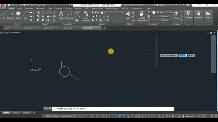Screen dimensions: 218x122
Task: Click the Model layout tab
Action: (x=6, y=113)
